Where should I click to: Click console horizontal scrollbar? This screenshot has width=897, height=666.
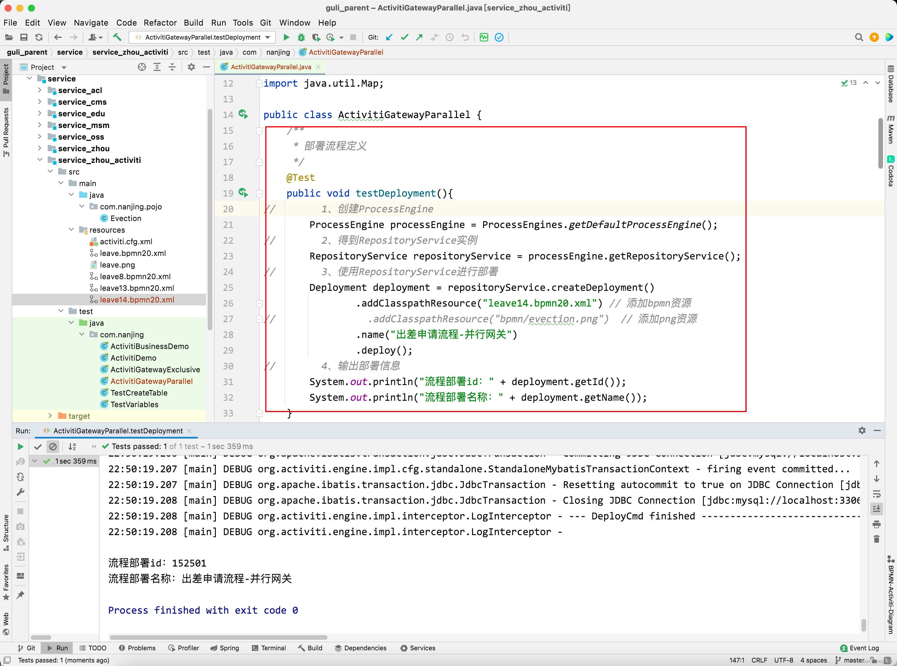(x=218, y=637)
